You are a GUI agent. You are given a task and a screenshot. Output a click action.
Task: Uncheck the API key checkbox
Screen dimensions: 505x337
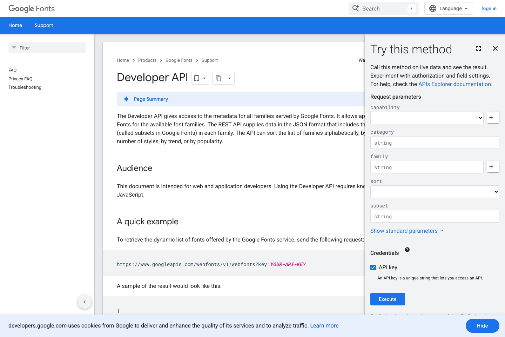373,267
